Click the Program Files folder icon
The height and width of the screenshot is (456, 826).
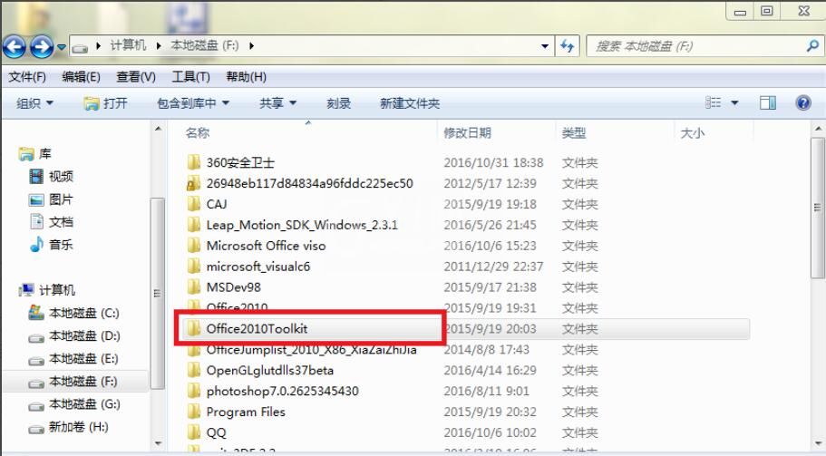pos(193,412)
